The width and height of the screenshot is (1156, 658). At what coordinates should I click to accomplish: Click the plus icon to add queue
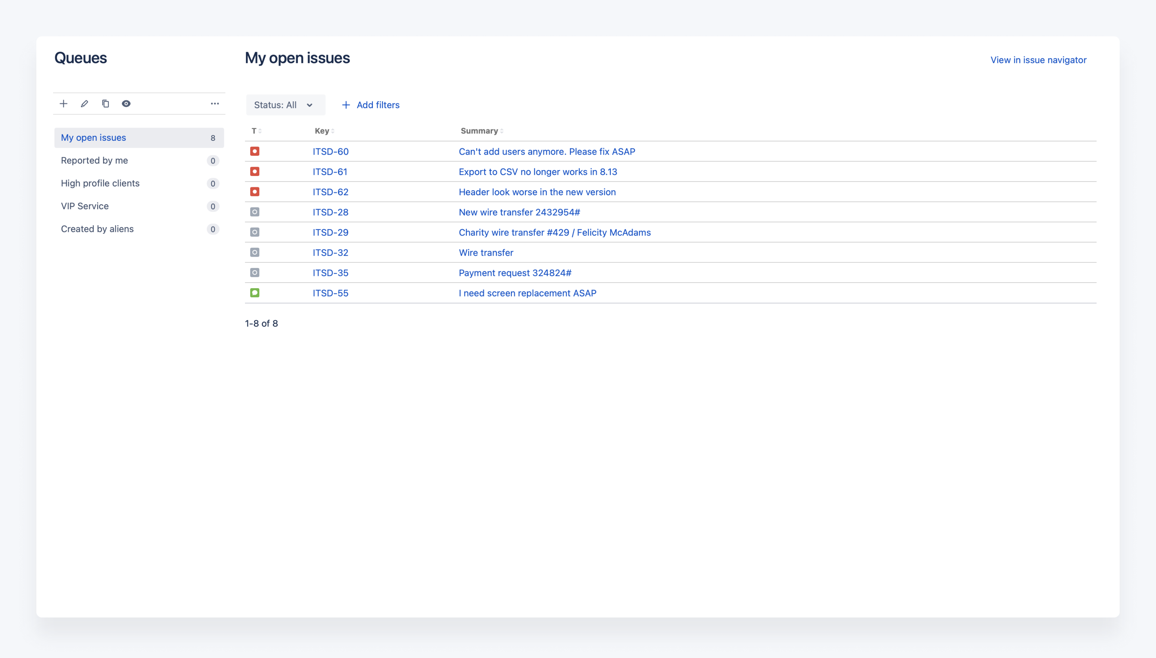tap(64, 104)
